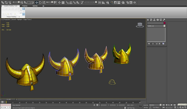
Task: Activate the Select Object tool
Action: tap(22, 3)
